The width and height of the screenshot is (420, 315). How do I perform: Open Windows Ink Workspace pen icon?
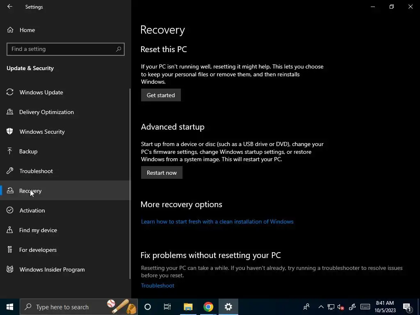tap(352, 307)
